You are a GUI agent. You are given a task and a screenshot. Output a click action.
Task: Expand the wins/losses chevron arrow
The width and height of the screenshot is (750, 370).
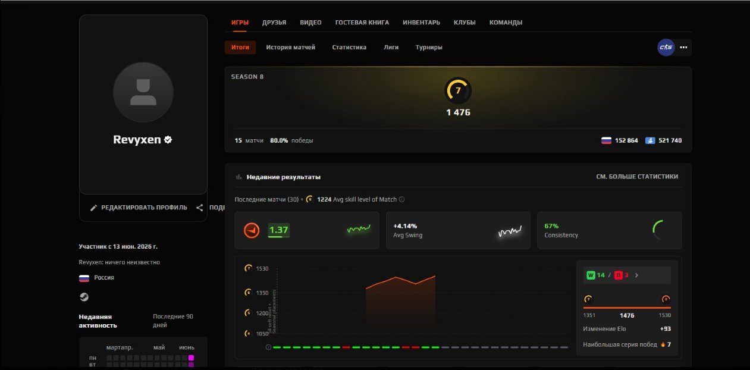click(636, 275)
